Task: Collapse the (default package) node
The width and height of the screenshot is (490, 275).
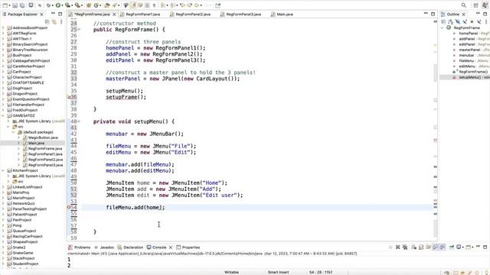Action: (x=14, y=132)
